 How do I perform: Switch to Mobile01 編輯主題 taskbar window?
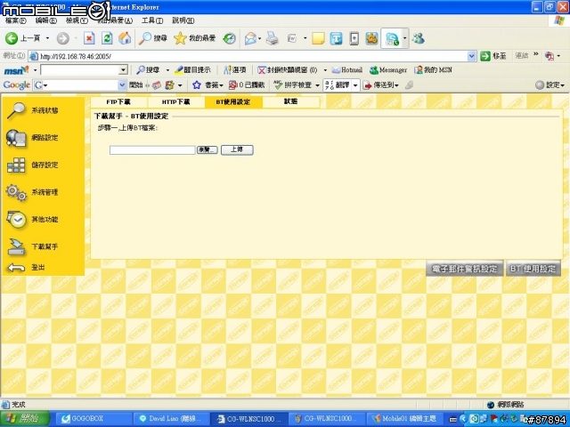[404, 419]
